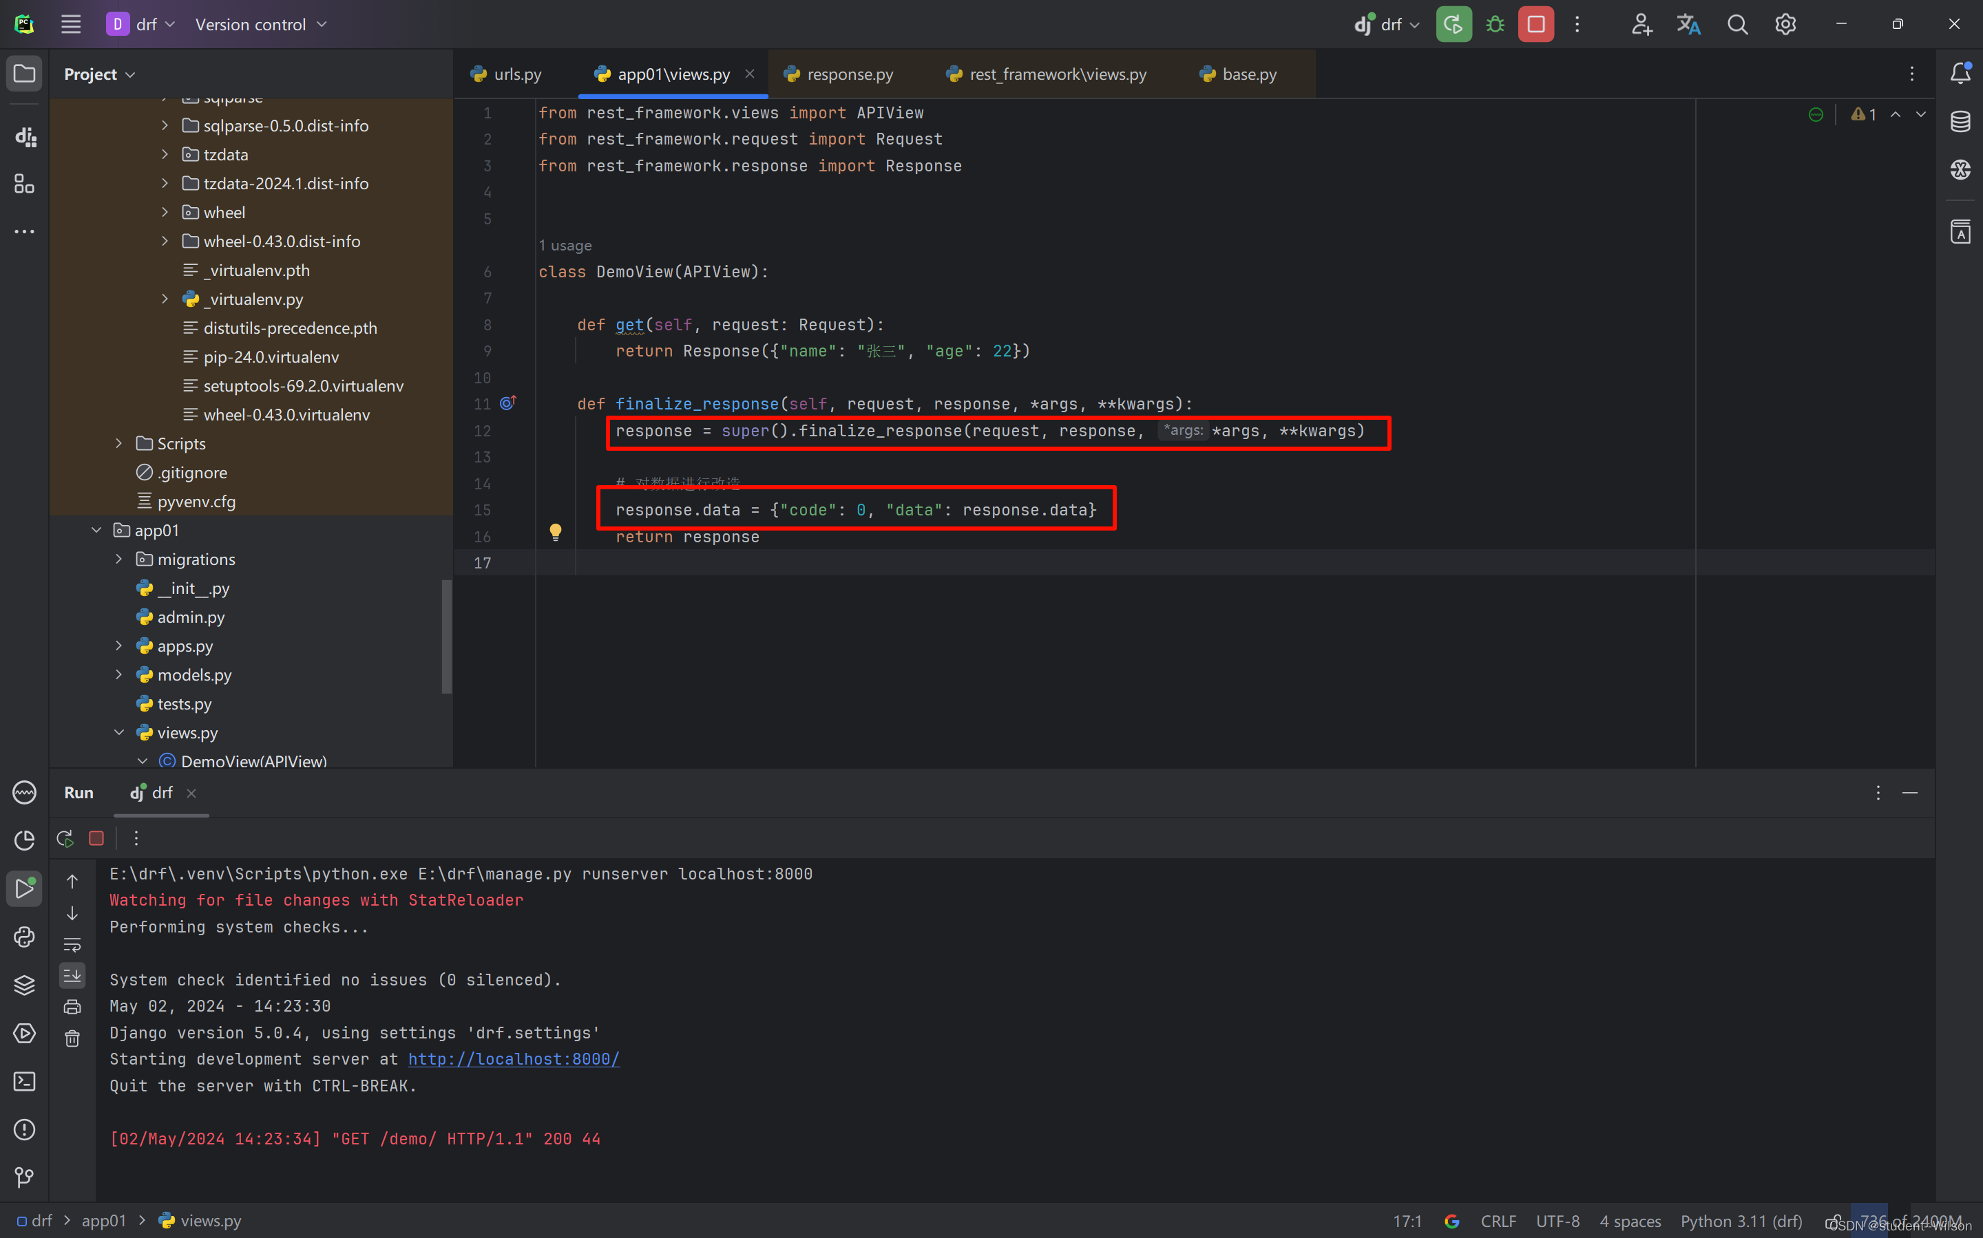Open the http://localhost:8000/ link
1983x1238 pixels.
point(514,1058)
